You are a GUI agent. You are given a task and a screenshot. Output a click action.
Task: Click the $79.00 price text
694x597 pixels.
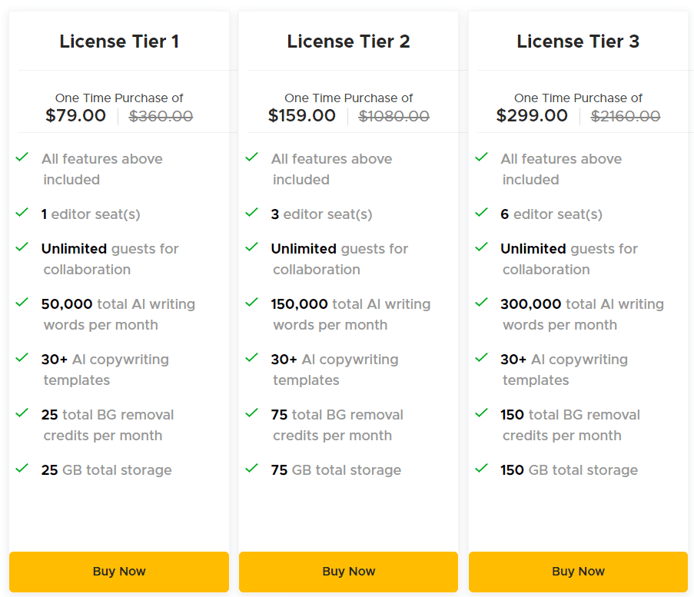75,115
